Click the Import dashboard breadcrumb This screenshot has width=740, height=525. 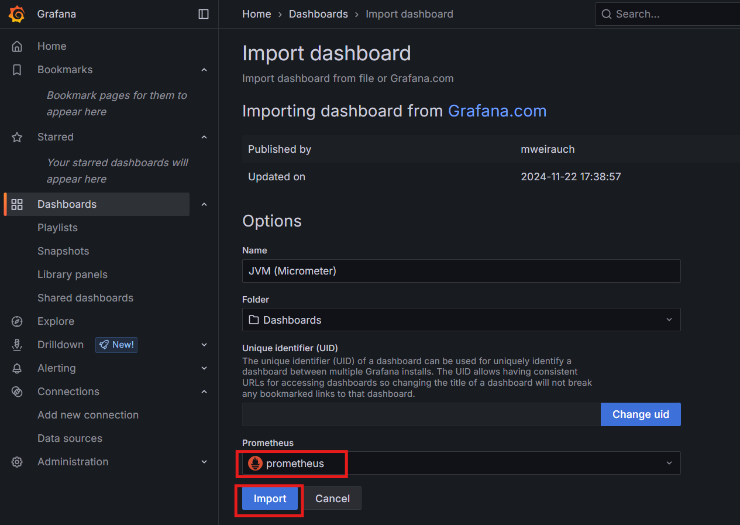(409, 14)
